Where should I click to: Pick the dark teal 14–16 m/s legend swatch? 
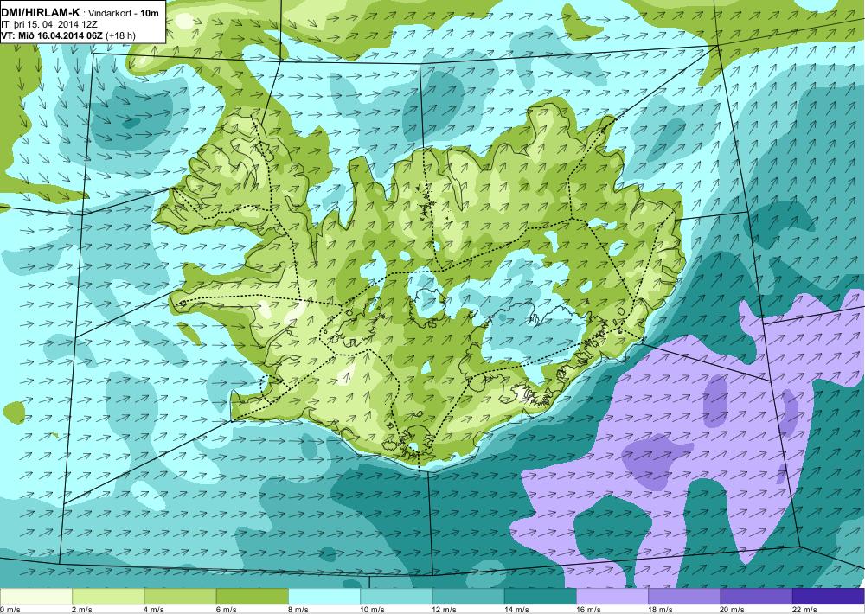[x=540, y=597]
